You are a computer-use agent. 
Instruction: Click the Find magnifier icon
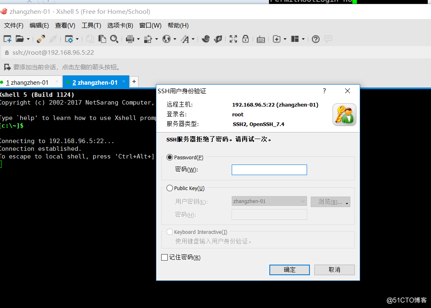coord(114,39)
